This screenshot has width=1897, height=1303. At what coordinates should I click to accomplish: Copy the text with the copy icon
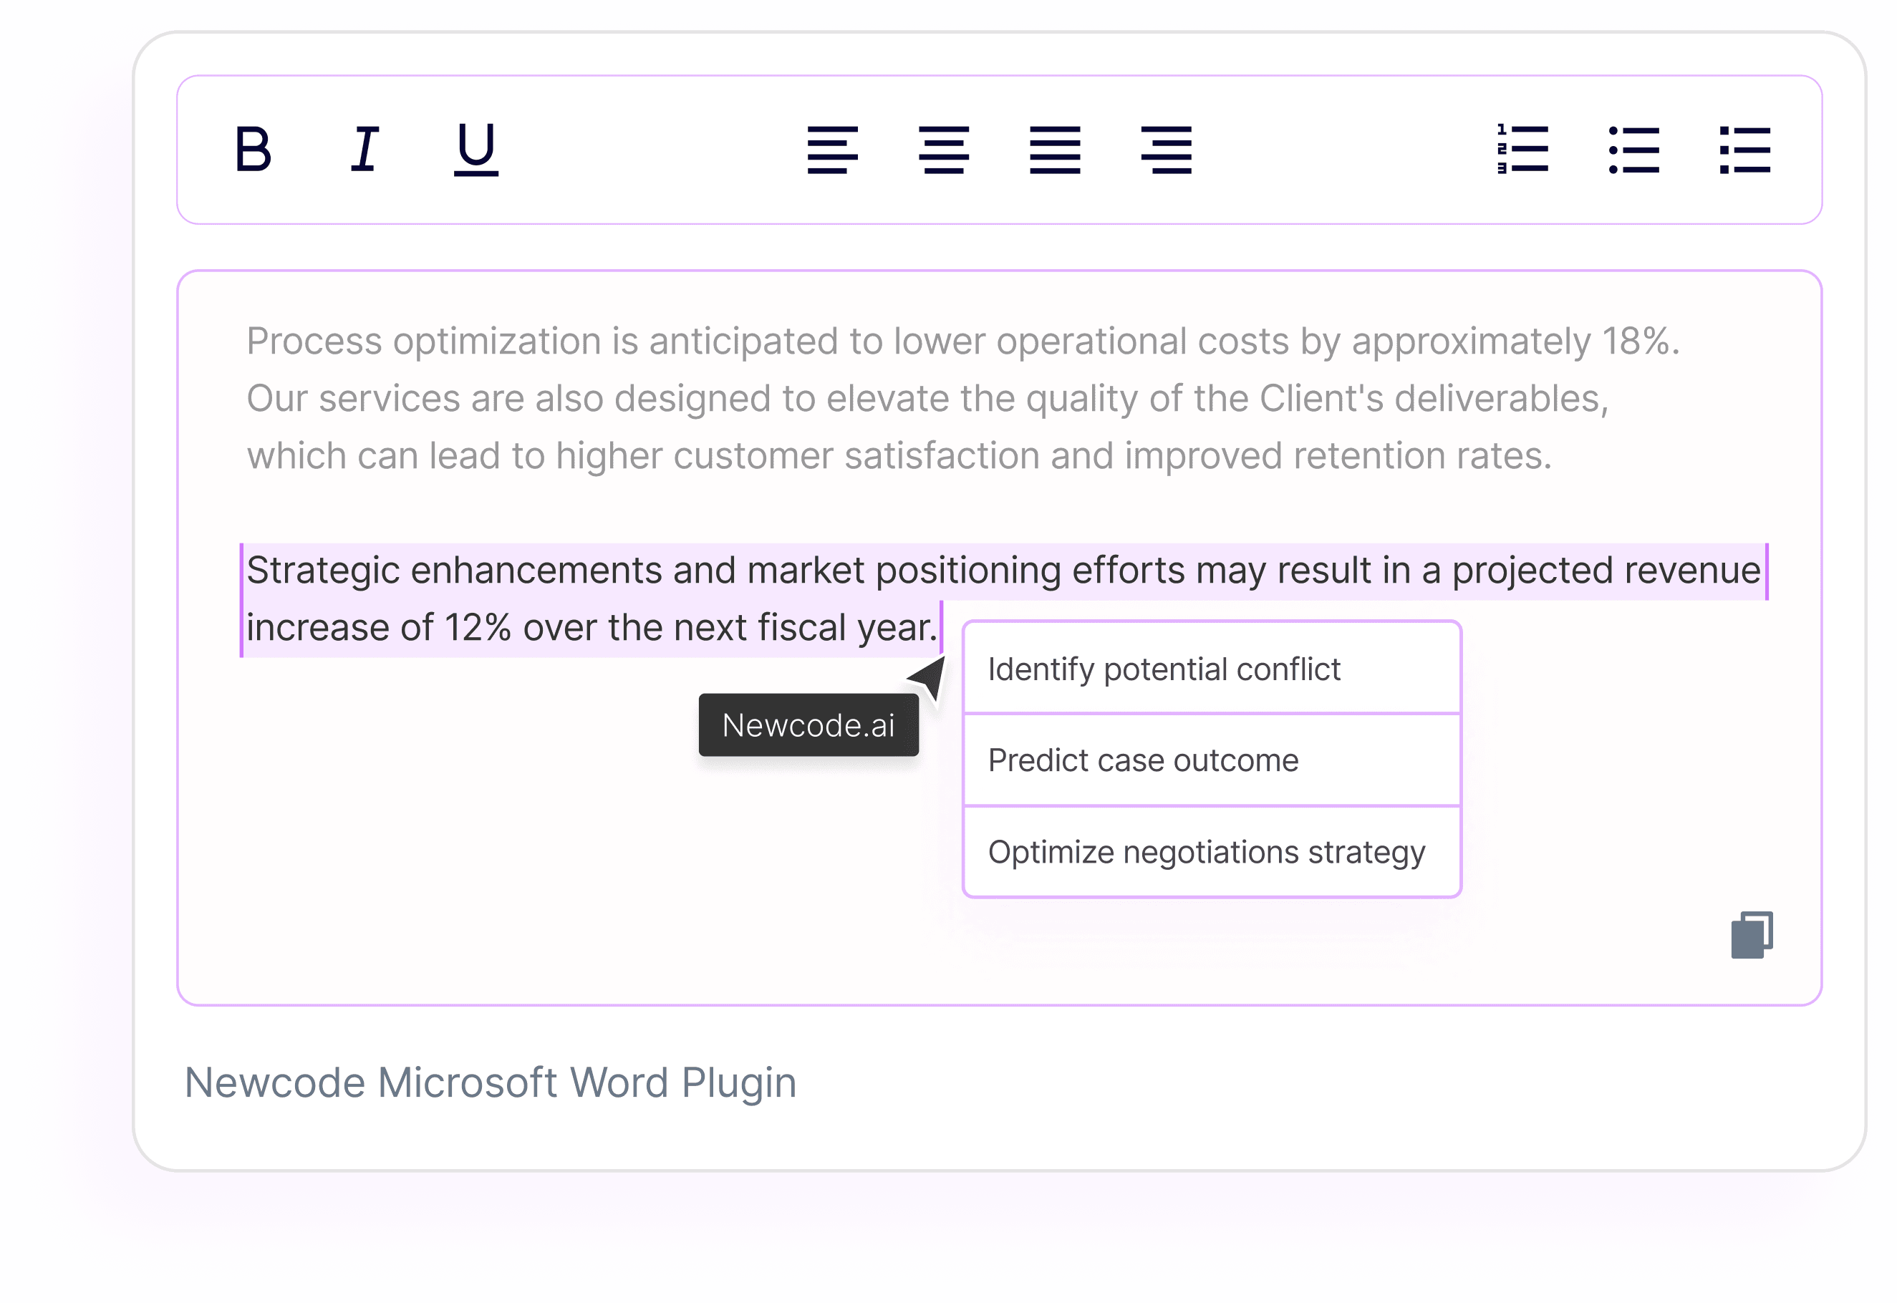[1752, 935]
